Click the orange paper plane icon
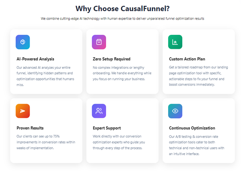 click(x=23, y=111)
